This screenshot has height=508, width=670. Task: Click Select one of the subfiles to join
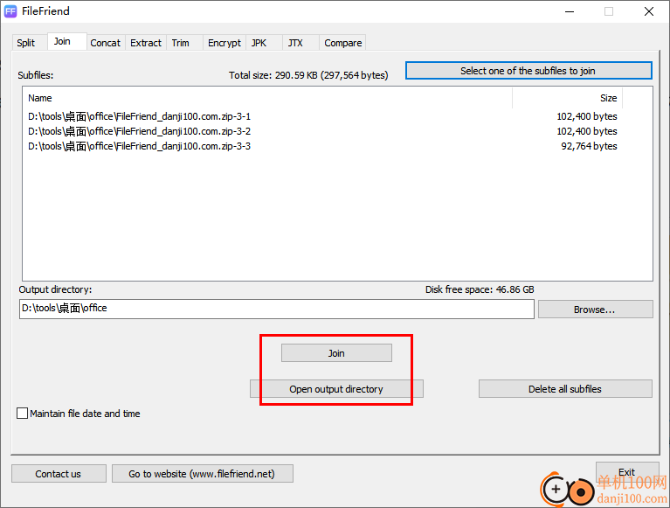(x=528, y=71)
